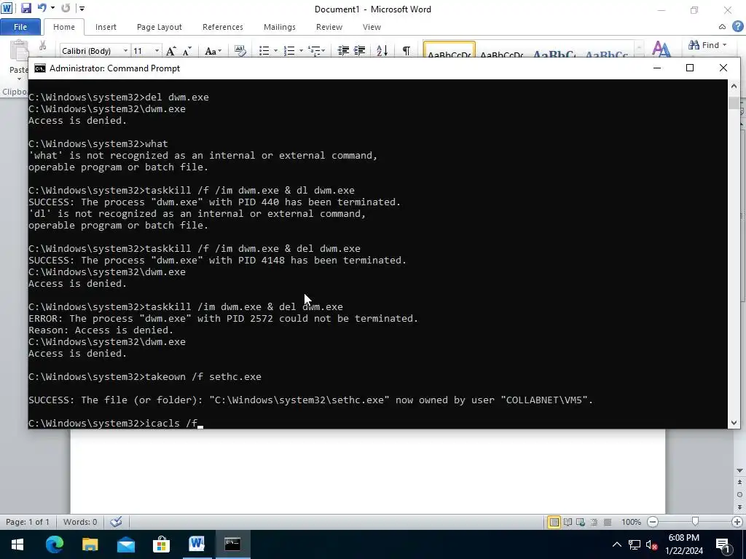
Task: Expand the Calibri (Body) font name dropdown
Action: point(125,51)
